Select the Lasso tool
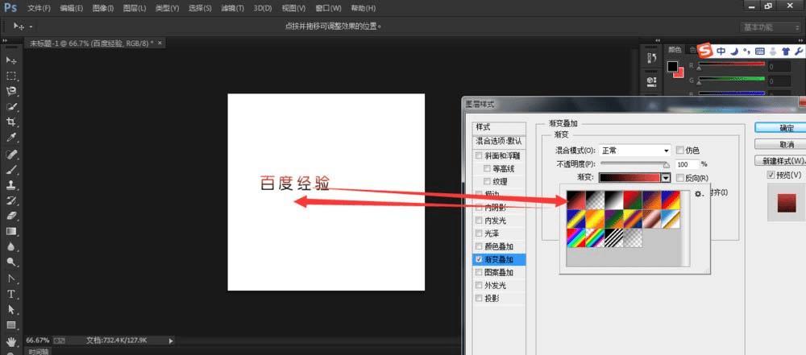 point(11,92)
